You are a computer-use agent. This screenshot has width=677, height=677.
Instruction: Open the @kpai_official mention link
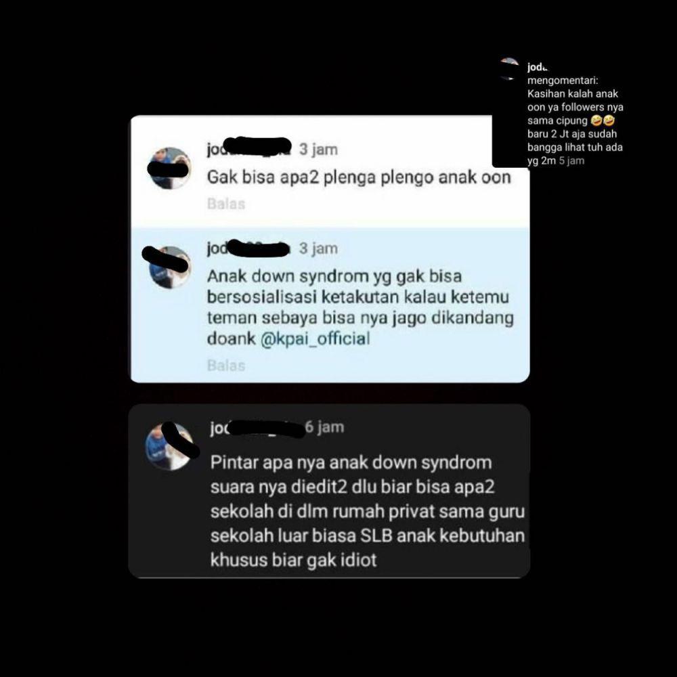tap(315, 338)
